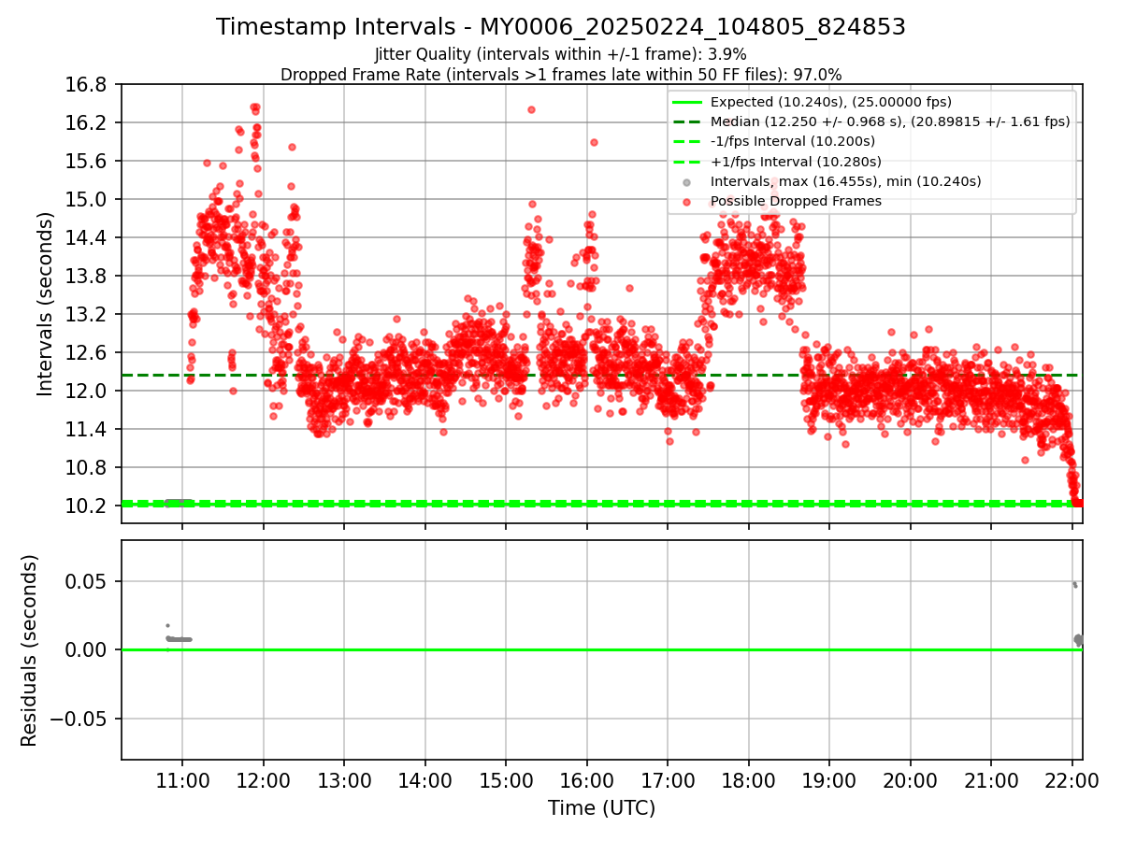1122x841 pixels.
Task: Click legend entry '-1/fps Interval (10.200s)'
Action: coord(793,141)
